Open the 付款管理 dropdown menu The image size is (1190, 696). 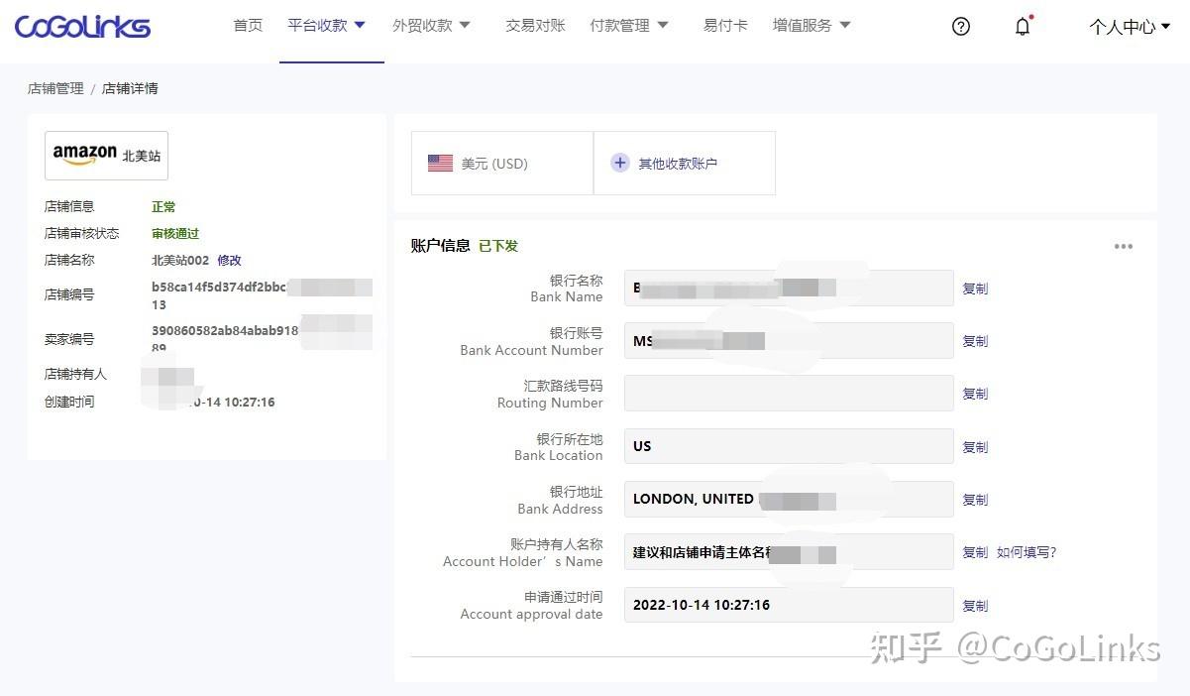pos(629,25)
